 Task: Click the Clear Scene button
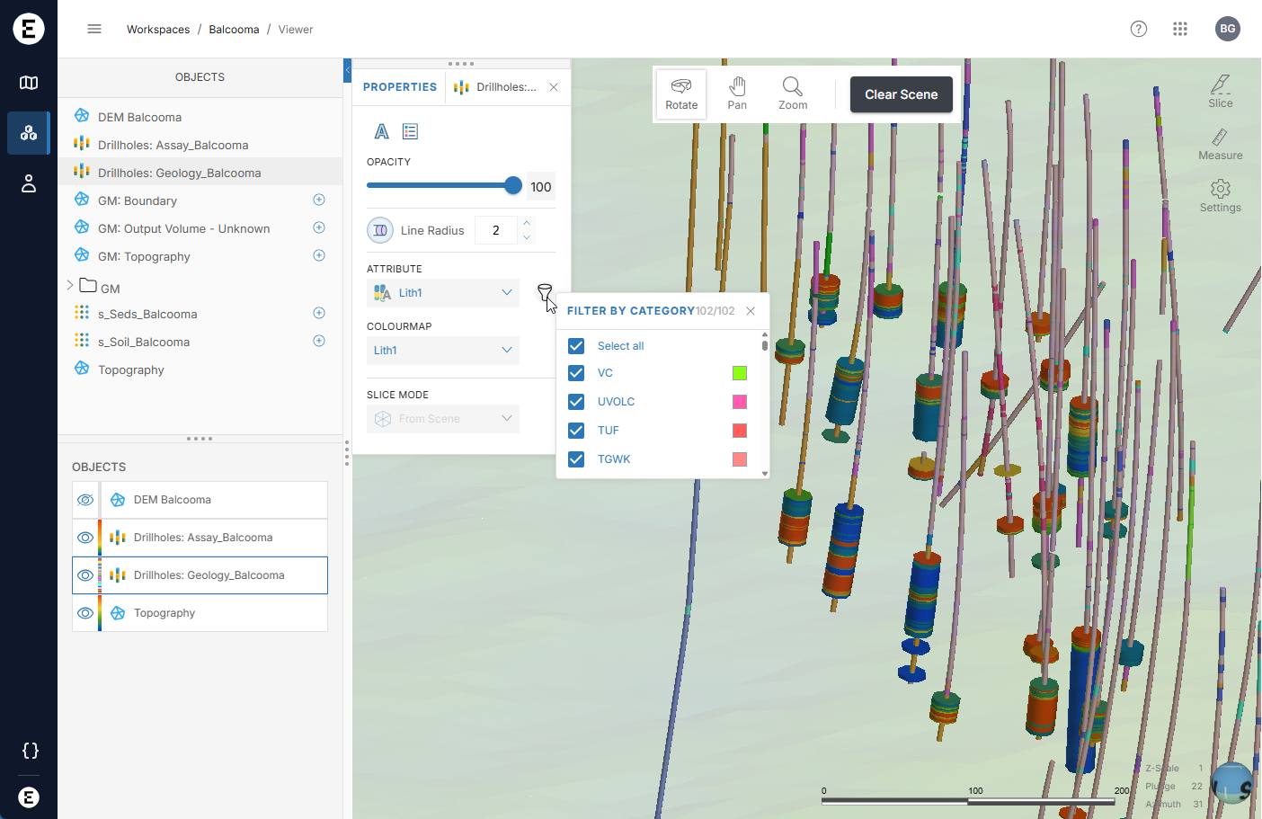[901, 94]
